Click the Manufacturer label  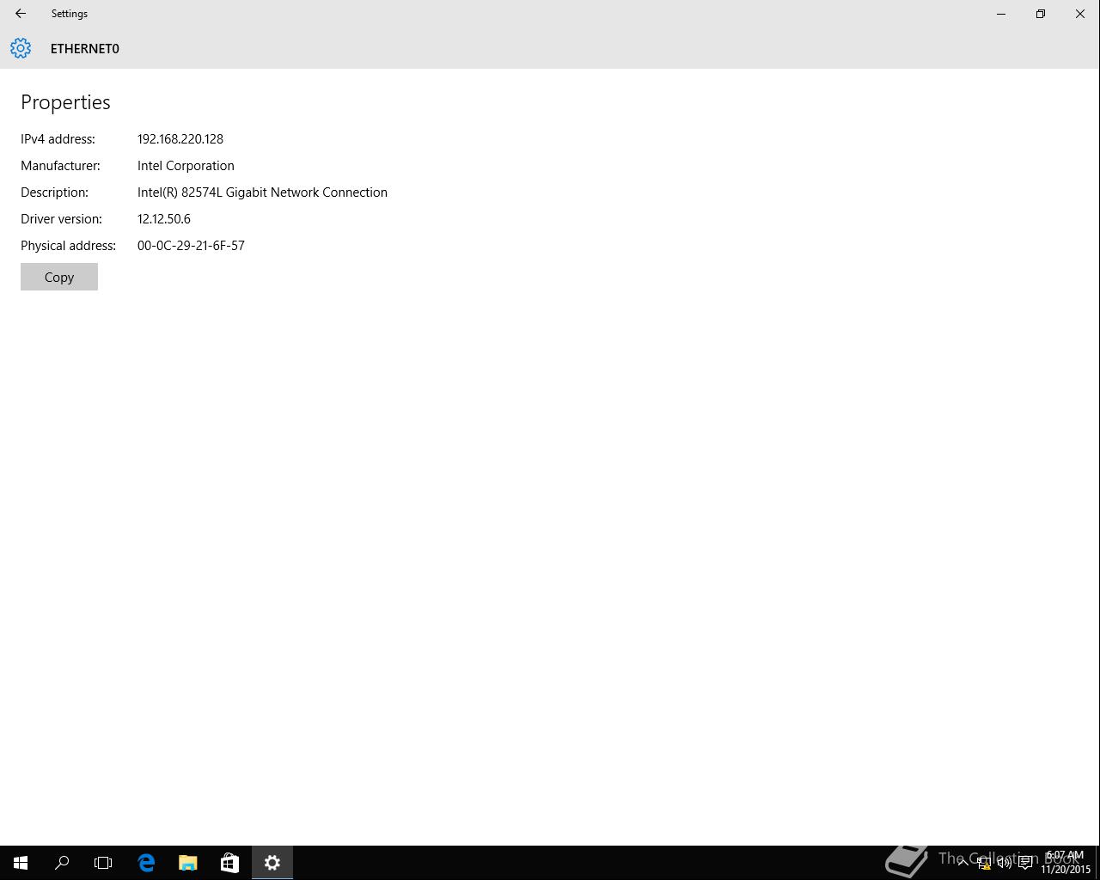pos(60,165)
